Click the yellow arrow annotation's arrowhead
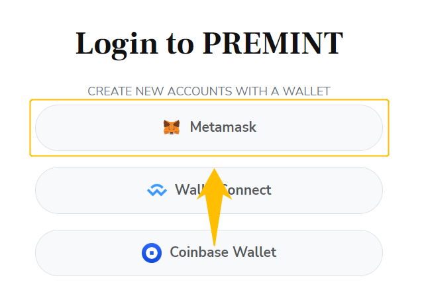 click(214, 184)
